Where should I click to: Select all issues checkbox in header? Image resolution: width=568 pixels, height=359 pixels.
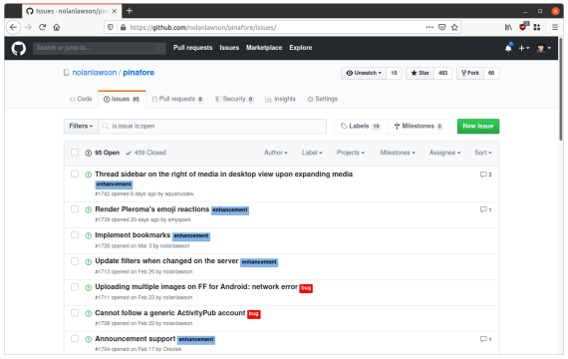click(75, 153)
